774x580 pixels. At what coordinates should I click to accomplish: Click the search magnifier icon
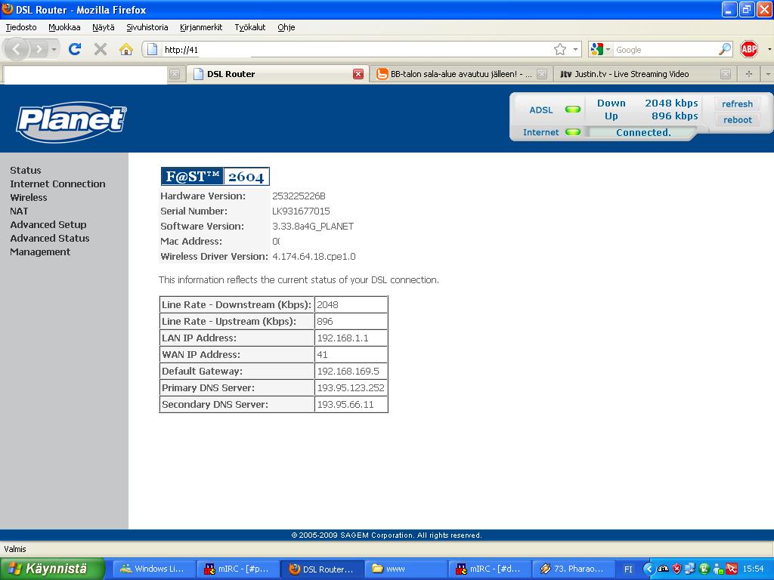pos(725,49)
